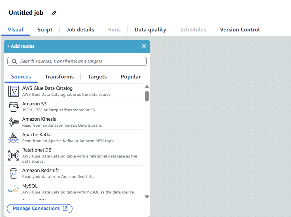This screenshot has width=291, height=217.
Task: Click the + Add nodes header label
Action: (x=21, y=46)
